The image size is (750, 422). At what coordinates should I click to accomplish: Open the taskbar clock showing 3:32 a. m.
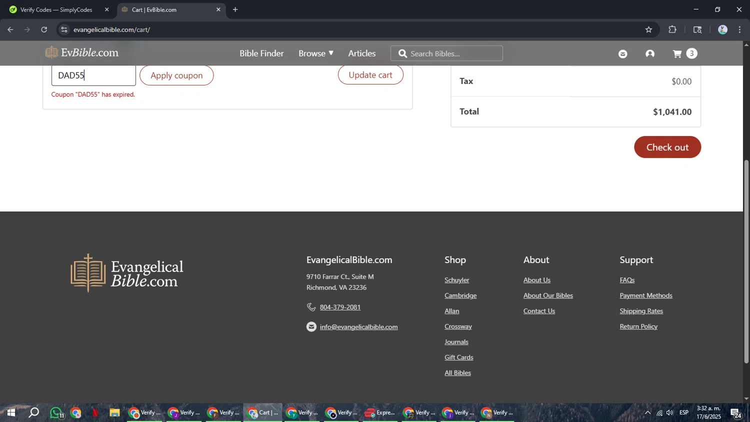(x=708, y=412)
